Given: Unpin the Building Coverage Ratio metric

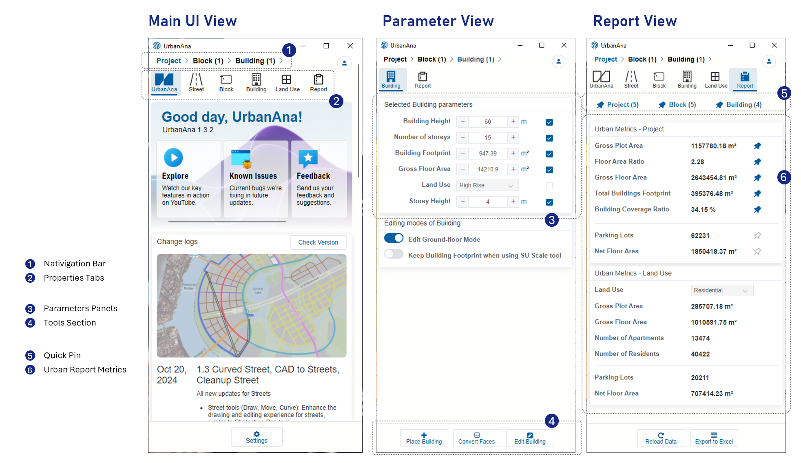Looking at the screenshot, I should [x=757, y=210].
